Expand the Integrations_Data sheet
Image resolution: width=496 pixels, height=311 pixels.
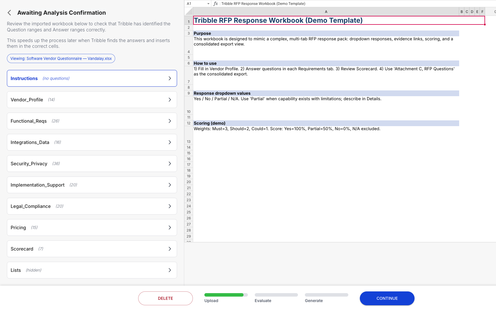coord(170,142)
